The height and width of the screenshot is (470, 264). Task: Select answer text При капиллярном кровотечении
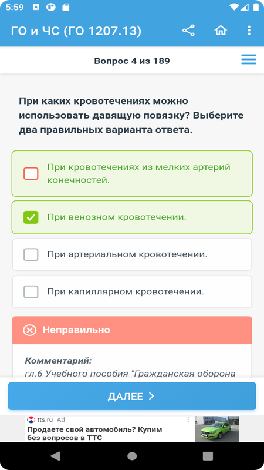pyautogui.click(x=126, y=292)
